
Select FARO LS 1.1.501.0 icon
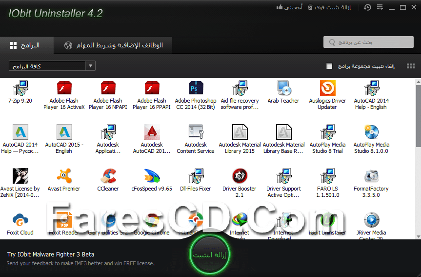pos(327,176)
